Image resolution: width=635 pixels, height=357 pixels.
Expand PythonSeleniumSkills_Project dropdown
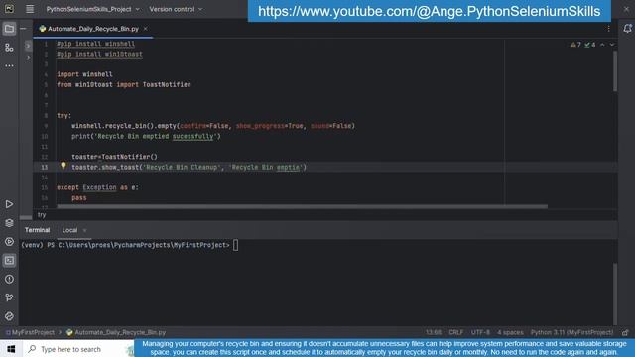pos(92,9)
